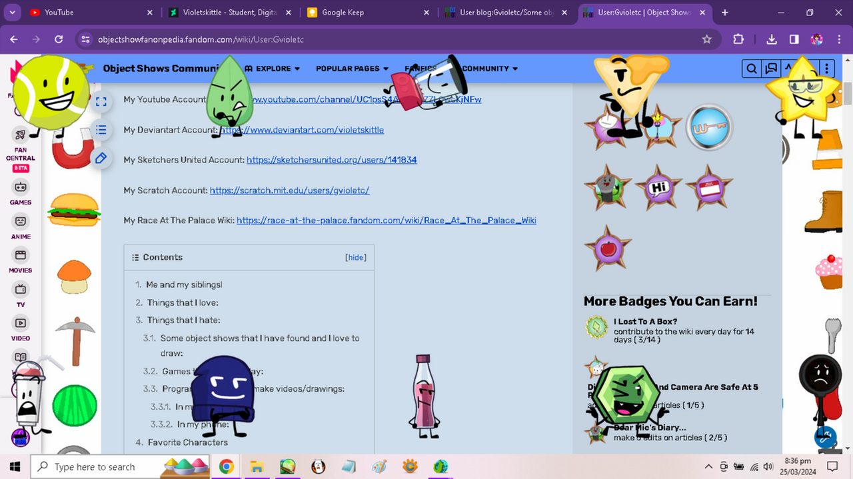Expand the Community menu
The image size is (853, 479).
pos(490,69)
